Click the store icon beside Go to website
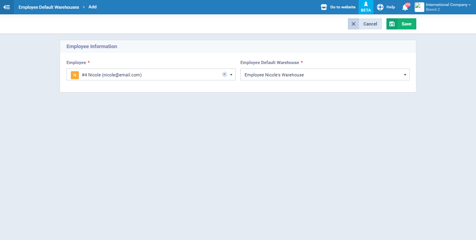This screenshot has height=240, width=476. coord(324,7)
